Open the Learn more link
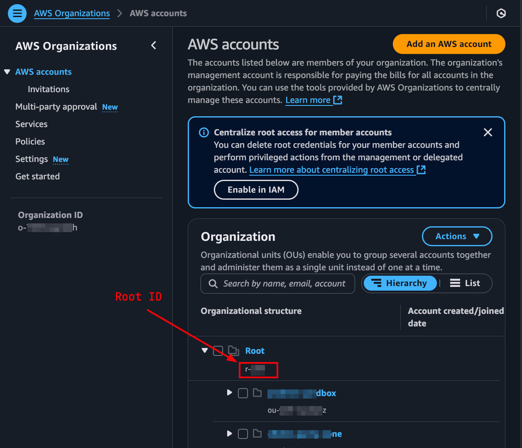Viewport: 522px width, 448px height. (314, 100)
